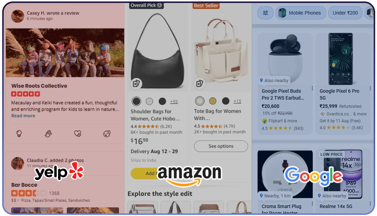Click the lightbulb Helpful reaction icon
Viewport: 377px width, 216px height.
click(19, 133)
